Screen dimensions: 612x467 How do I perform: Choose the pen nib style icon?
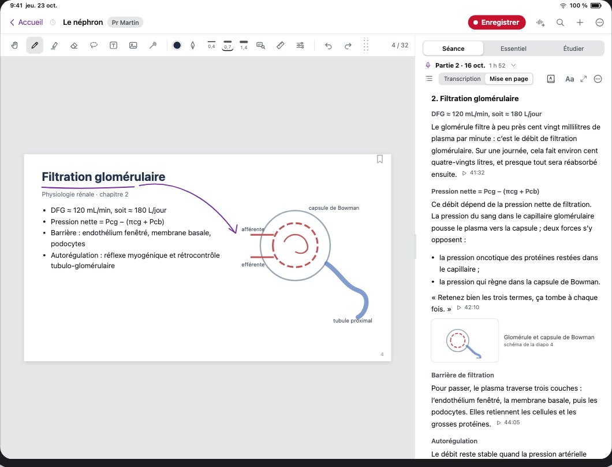click(x=193, y=45)
